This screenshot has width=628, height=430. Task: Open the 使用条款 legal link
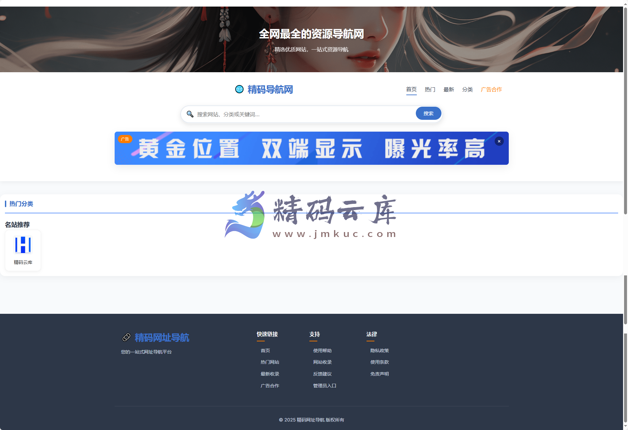click(x=380, y=362)
